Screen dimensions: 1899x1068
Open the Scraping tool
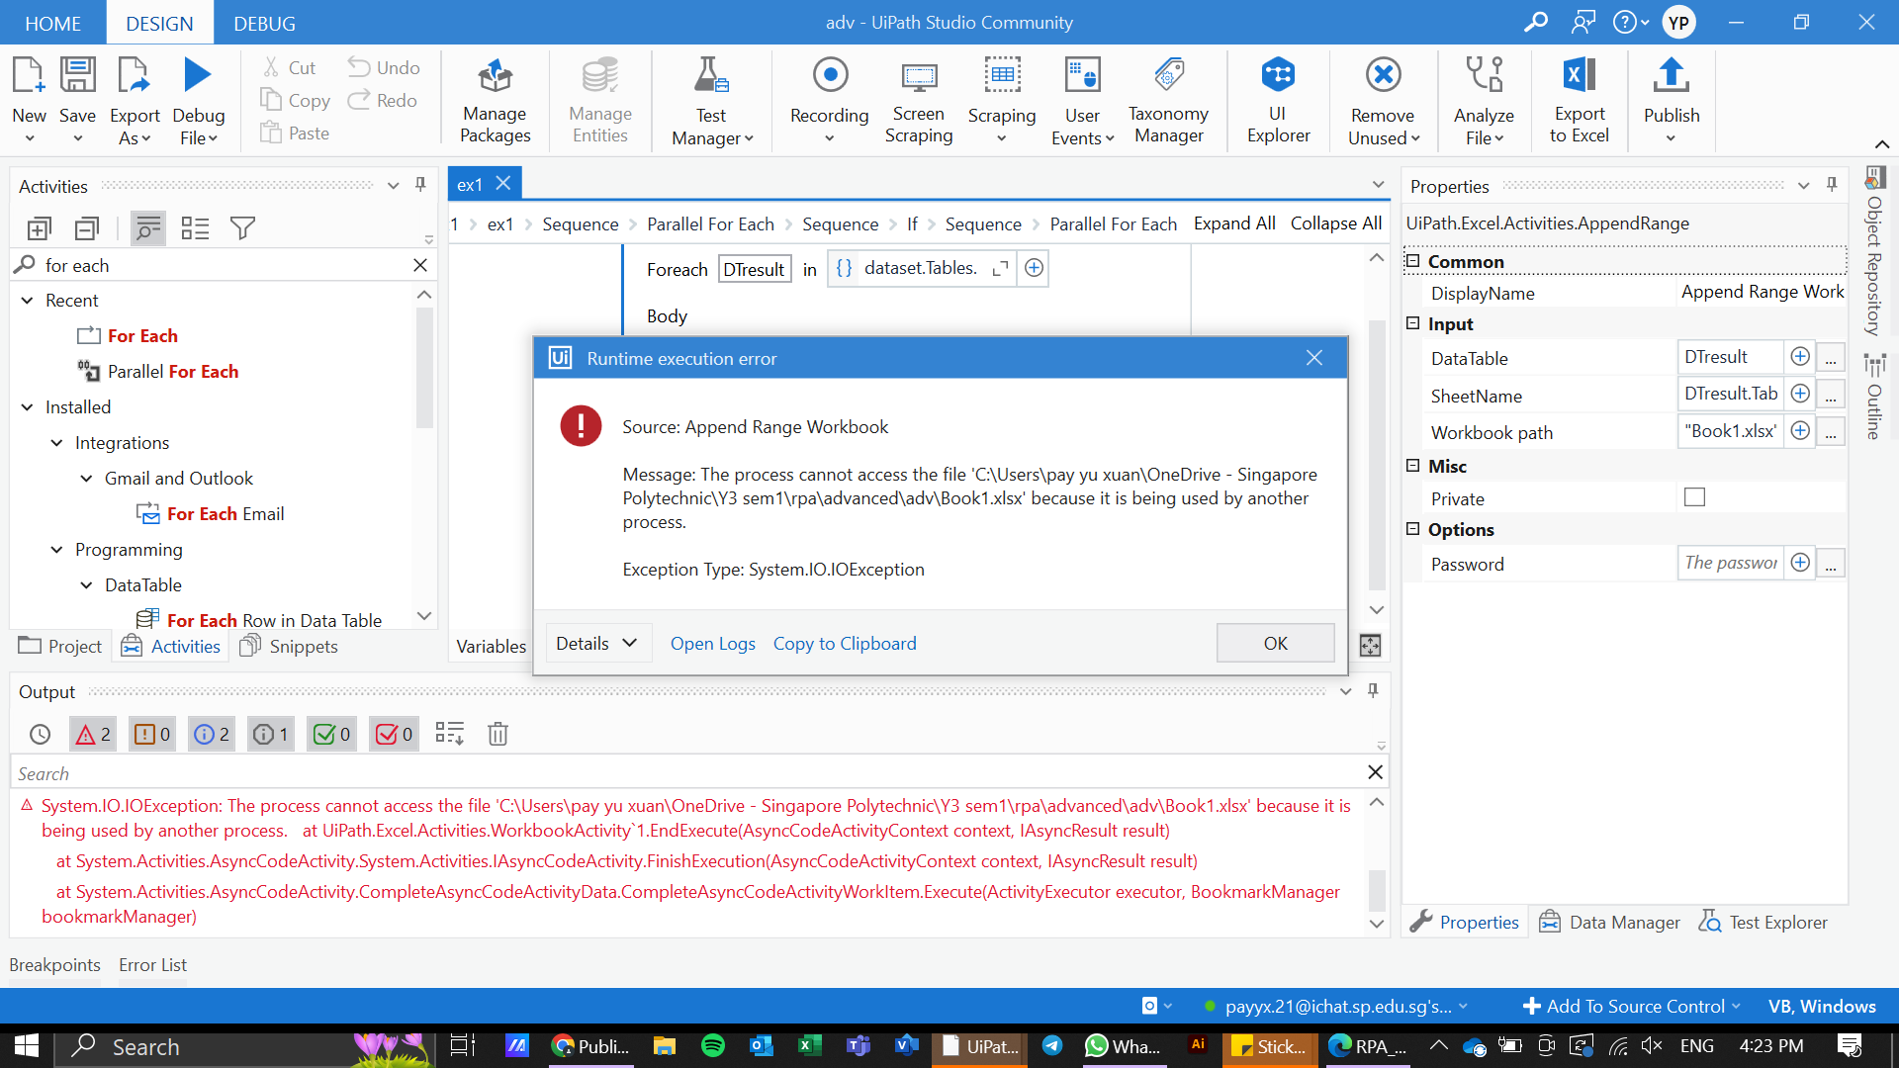click(x=1001, y=101)
